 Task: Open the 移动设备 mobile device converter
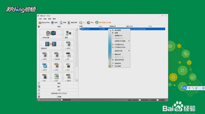51,34
